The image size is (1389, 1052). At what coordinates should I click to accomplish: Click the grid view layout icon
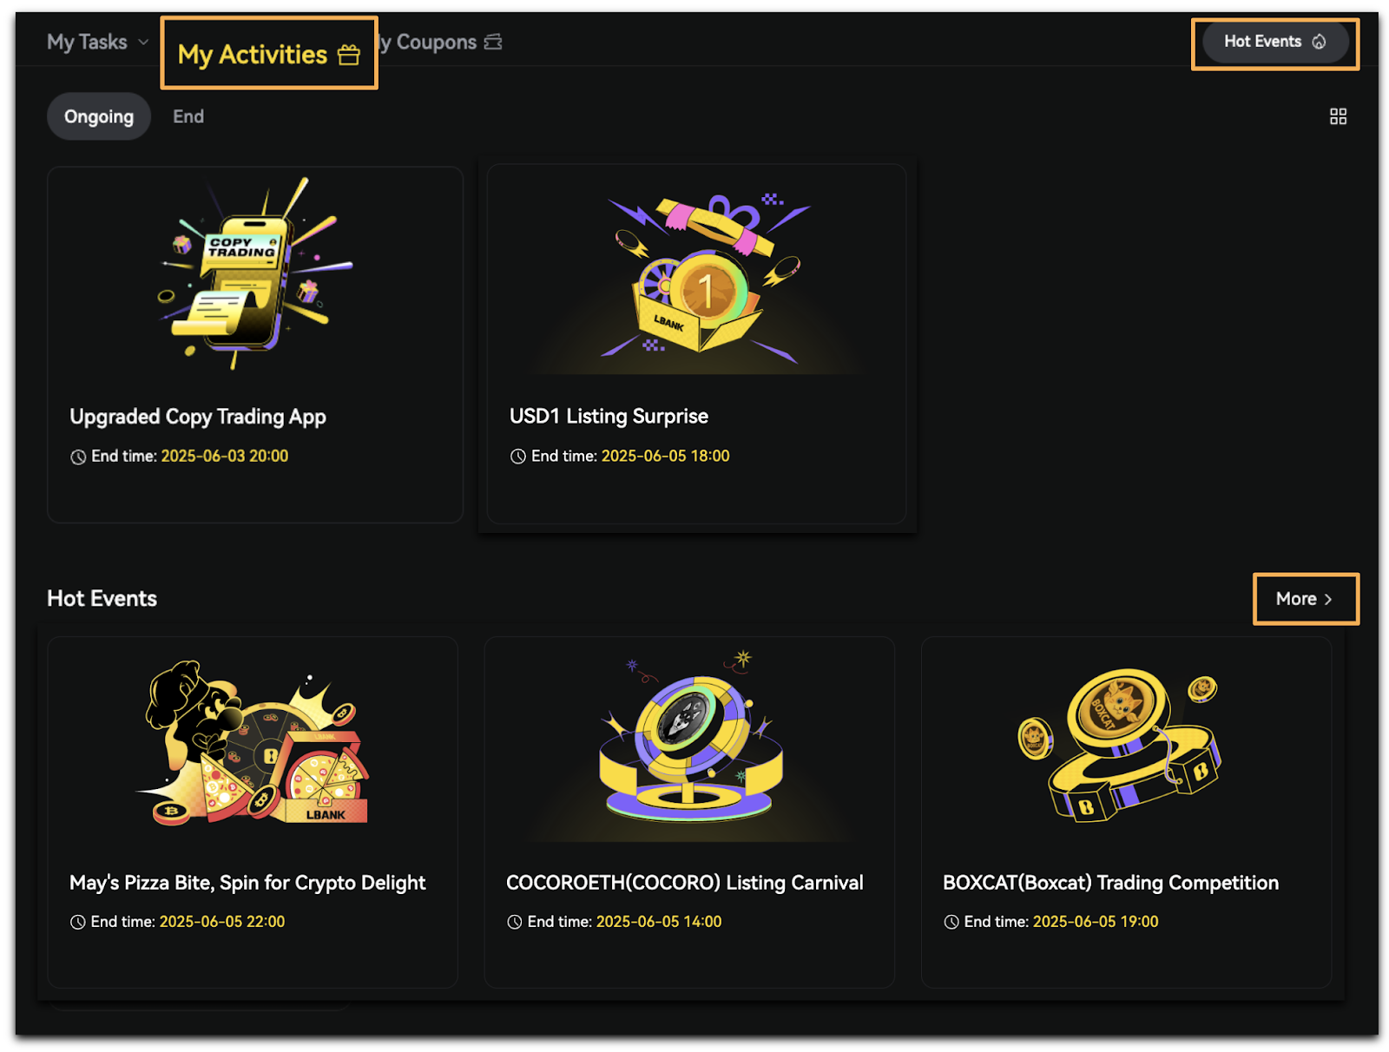[x=1338, y=116]
